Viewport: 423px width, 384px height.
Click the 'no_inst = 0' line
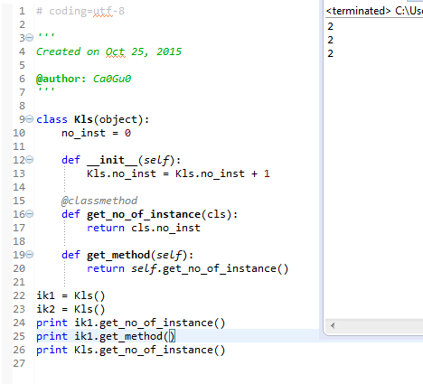coord(96,133)
